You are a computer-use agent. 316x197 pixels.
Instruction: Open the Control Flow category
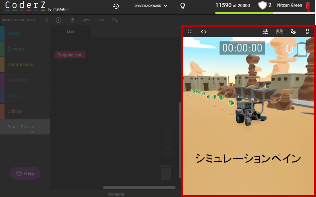click(x=20, y=65)
